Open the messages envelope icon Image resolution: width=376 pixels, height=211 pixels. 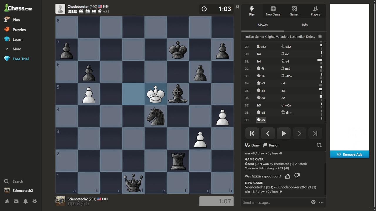coord(16,201)
